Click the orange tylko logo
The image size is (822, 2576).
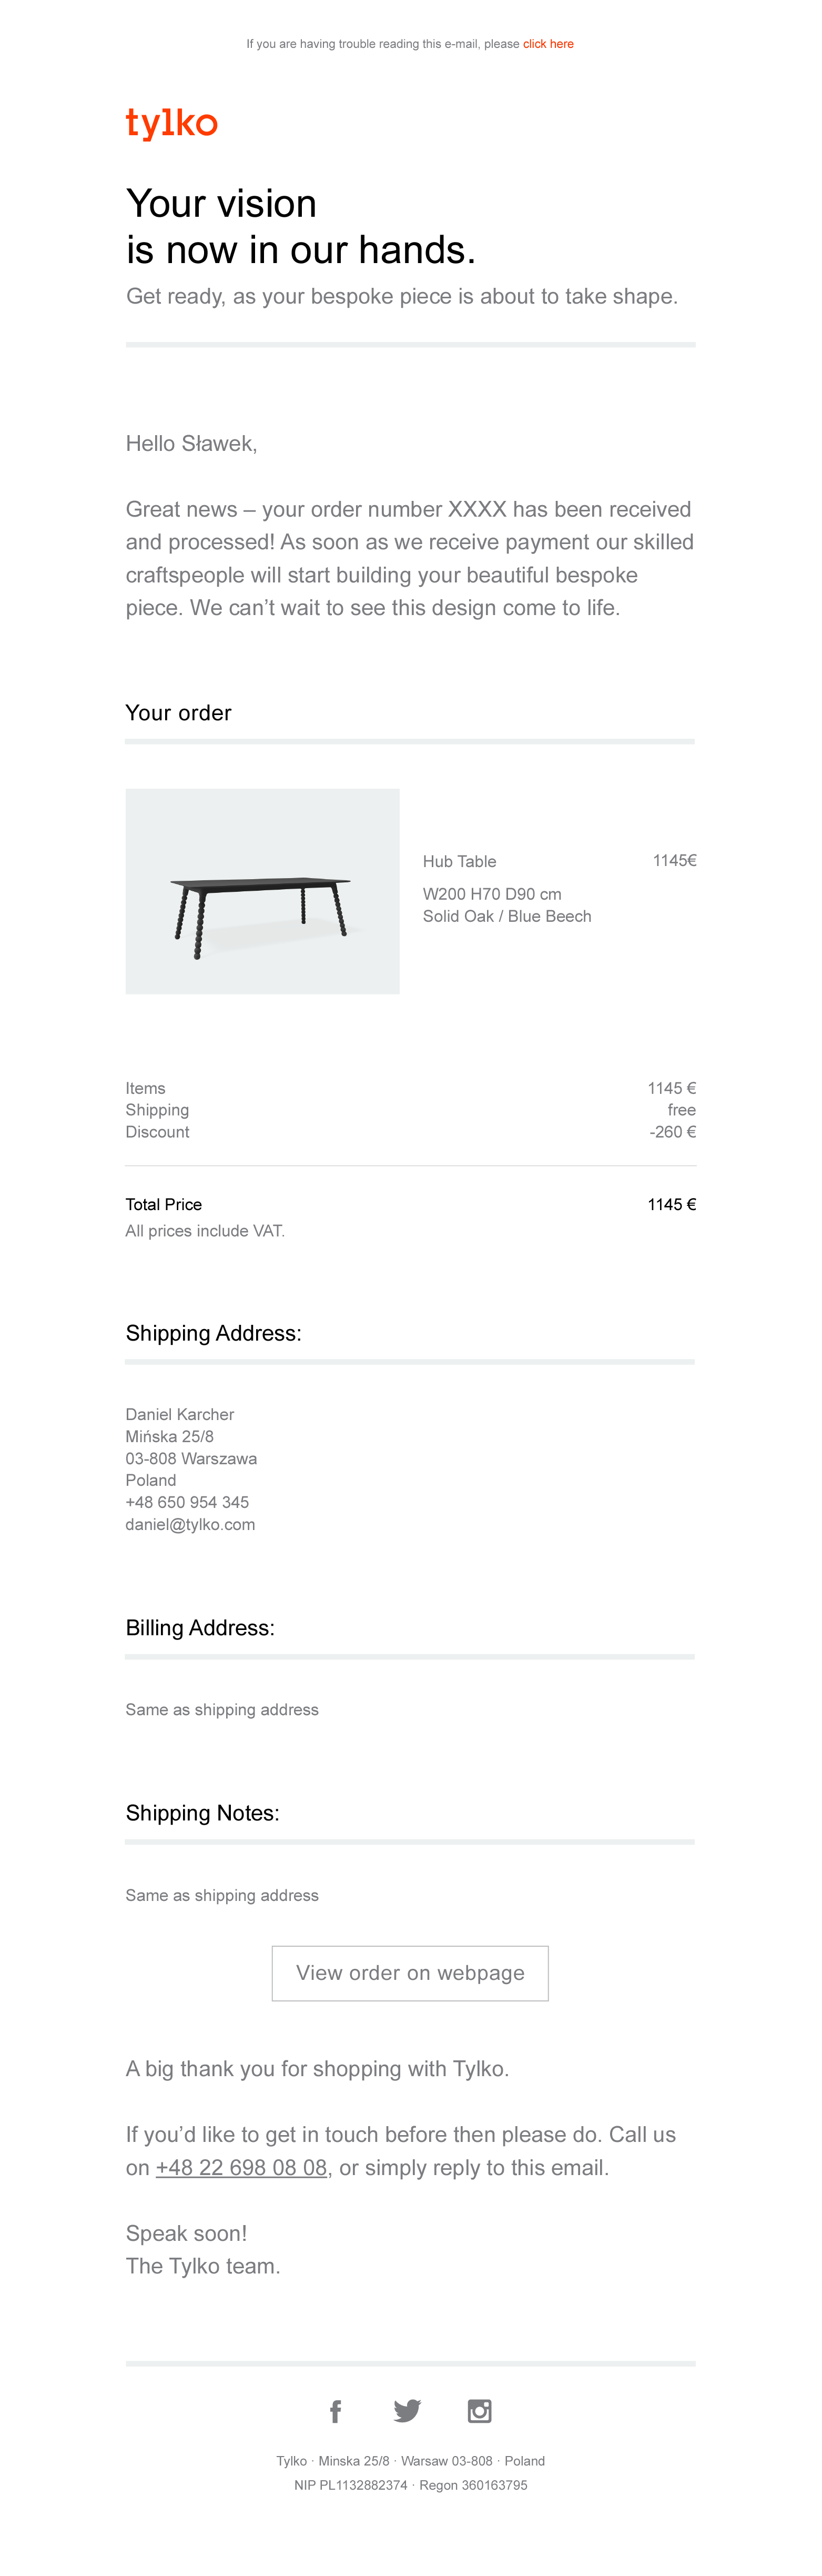172,123
